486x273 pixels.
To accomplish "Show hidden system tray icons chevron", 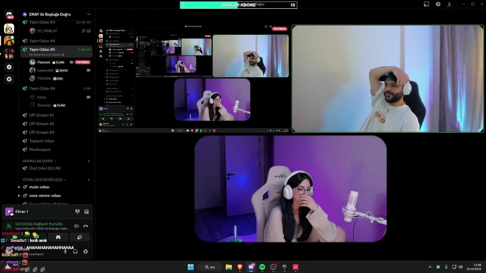I will (430, 267).
